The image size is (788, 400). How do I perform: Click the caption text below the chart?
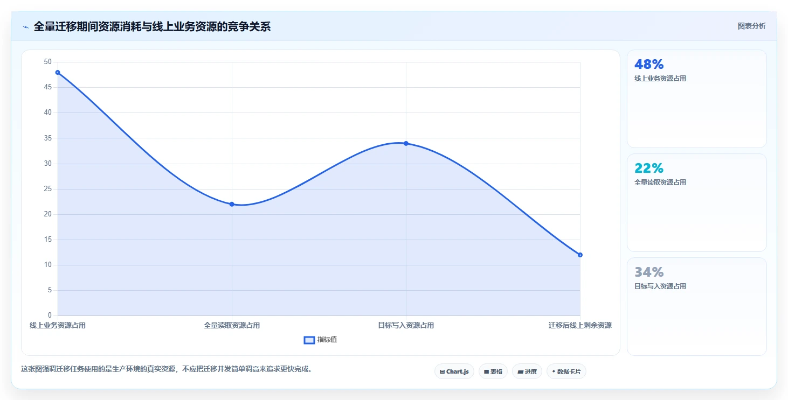[167, 369]
